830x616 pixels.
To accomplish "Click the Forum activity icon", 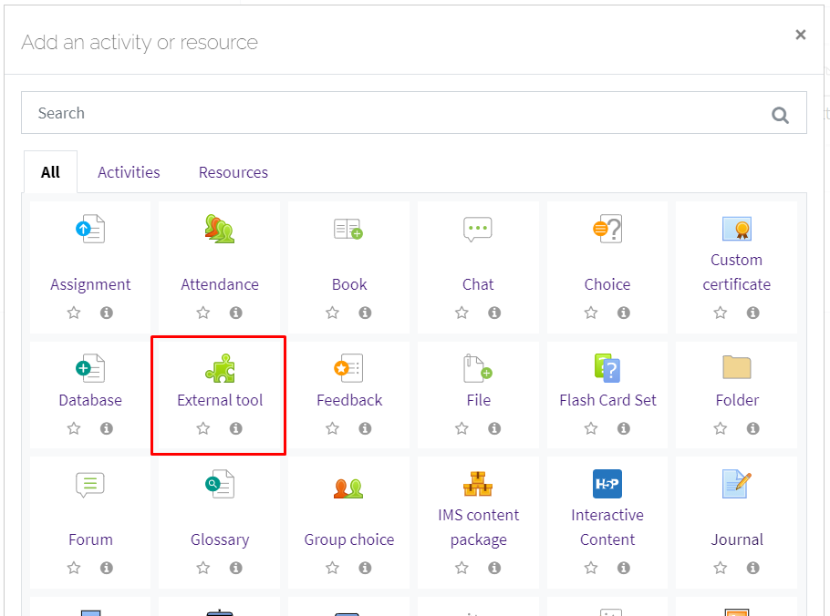I will tap(90, 485).
